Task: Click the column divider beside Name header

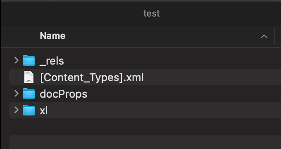Action: pos(274,36)
